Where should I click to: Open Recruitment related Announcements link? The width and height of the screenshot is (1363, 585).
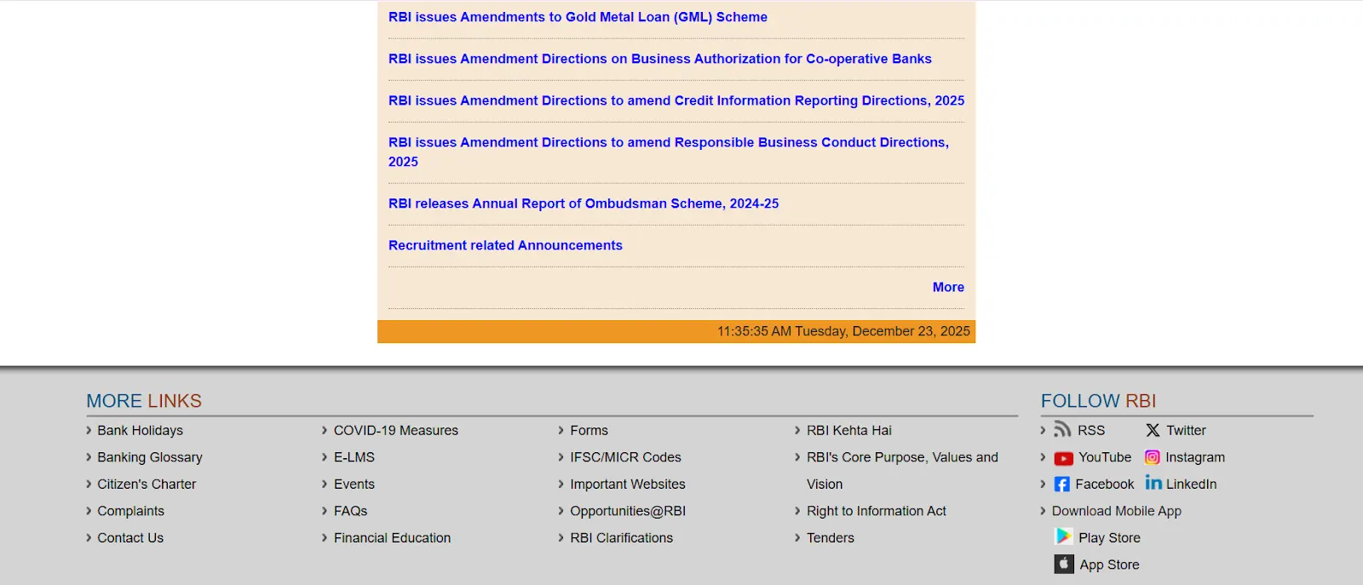pos(505,245)
